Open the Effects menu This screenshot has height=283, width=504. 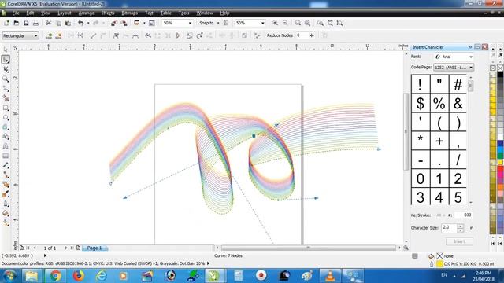[108, 13]
